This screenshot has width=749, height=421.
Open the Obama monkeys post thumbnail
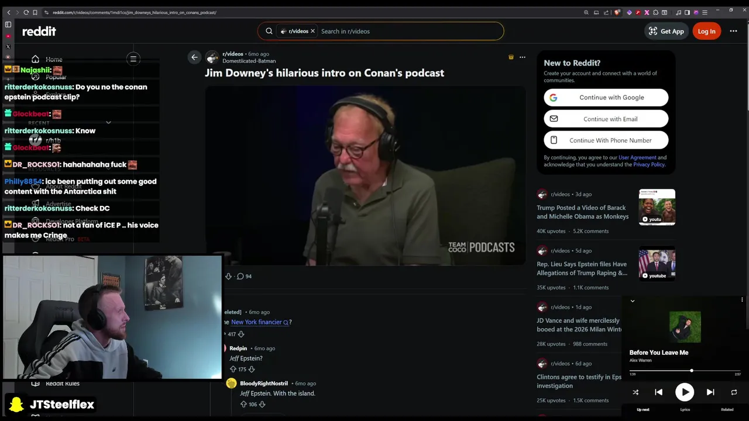click(x=657, y=207)
